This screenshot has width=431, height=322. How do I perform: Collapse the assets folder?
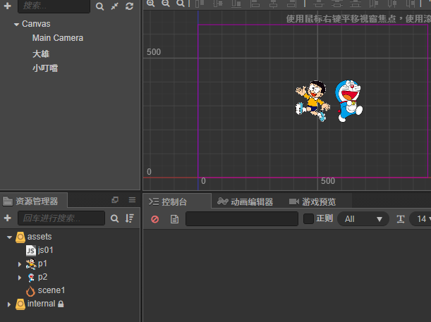click(10, 237)
